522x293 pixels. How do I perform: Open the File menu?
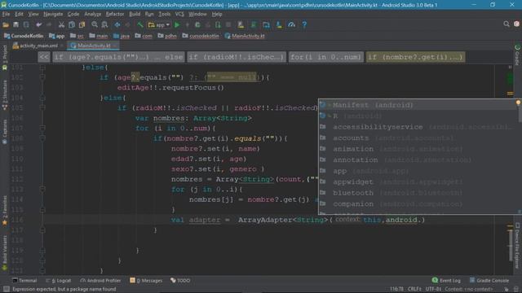(x=6, y=15)
